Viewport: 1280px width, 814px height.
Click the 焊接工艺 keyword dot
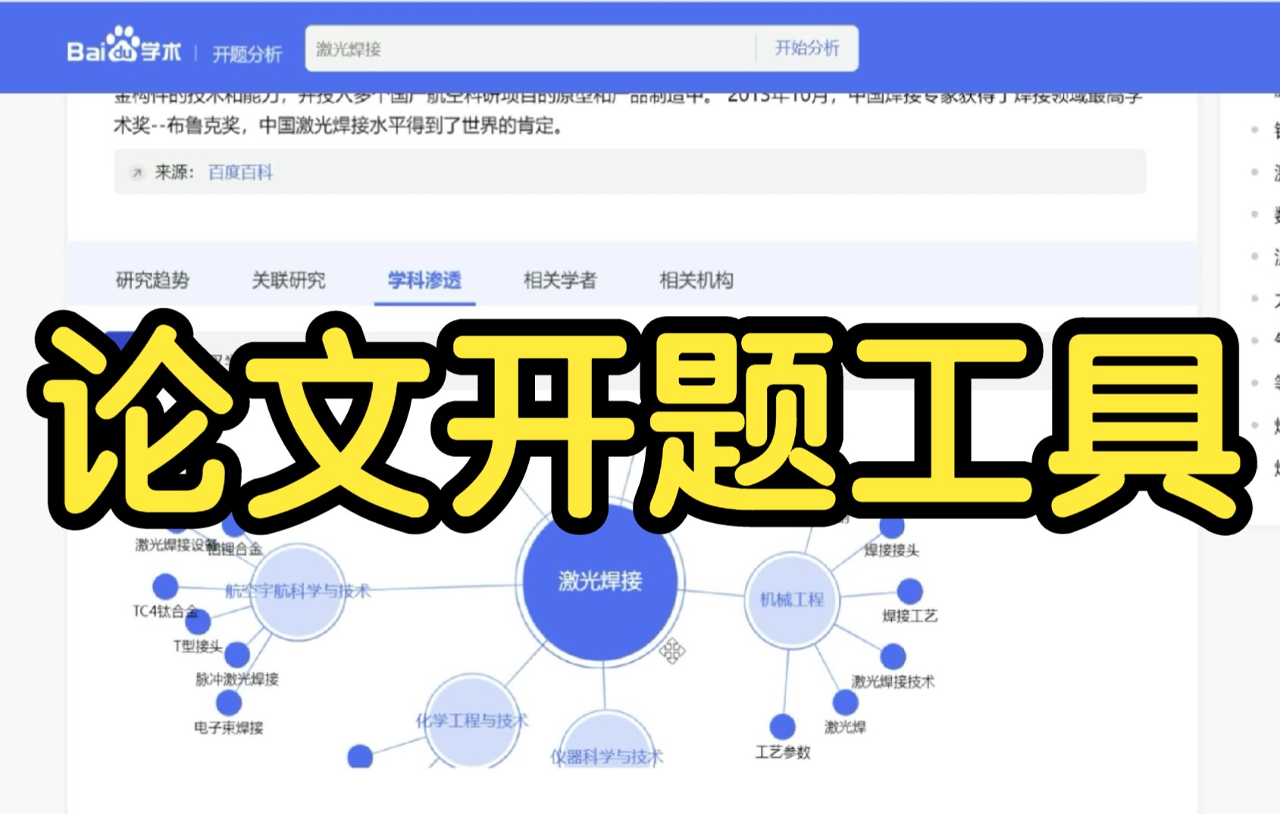pyautogui.click(x=910, y=592)
